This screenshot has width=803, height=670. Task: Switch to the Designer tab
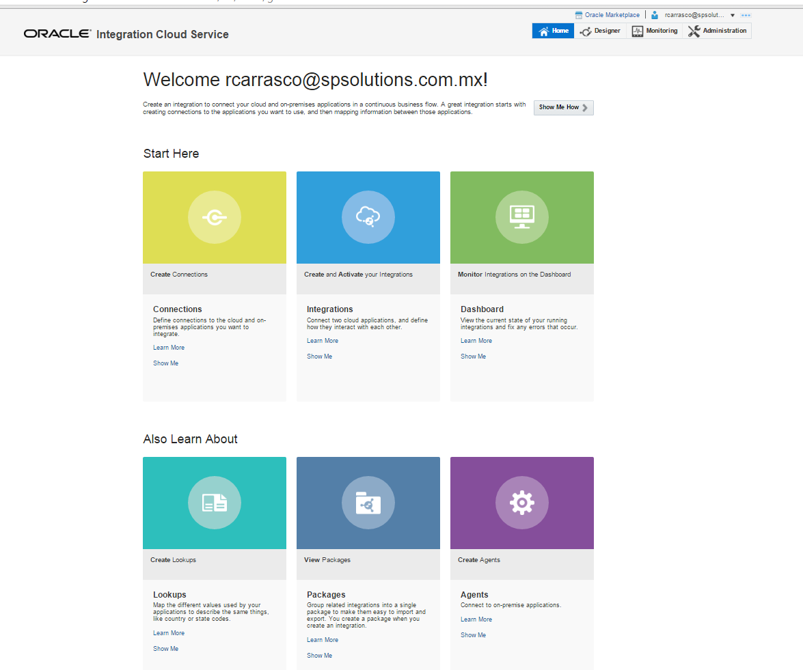pos(600,31)
